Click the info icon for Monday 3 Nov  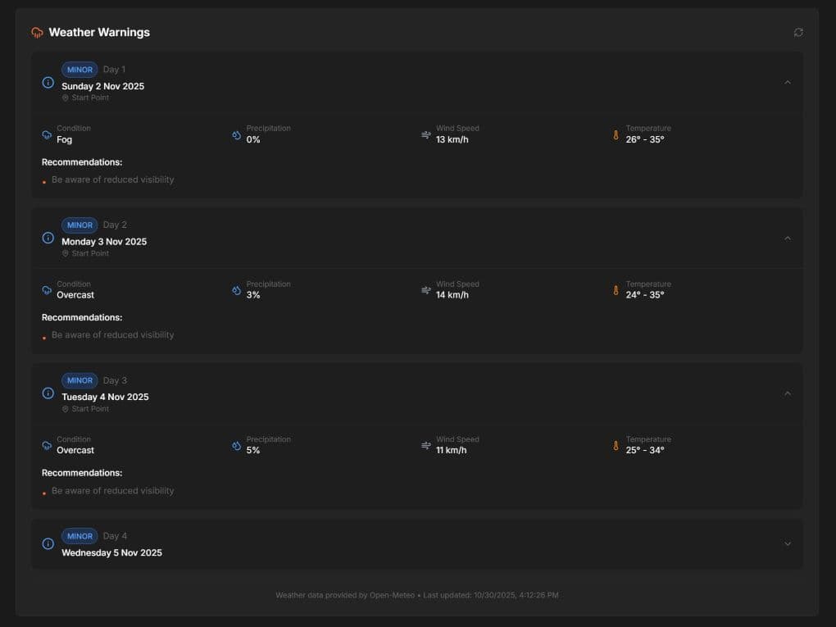pos(48,238)
